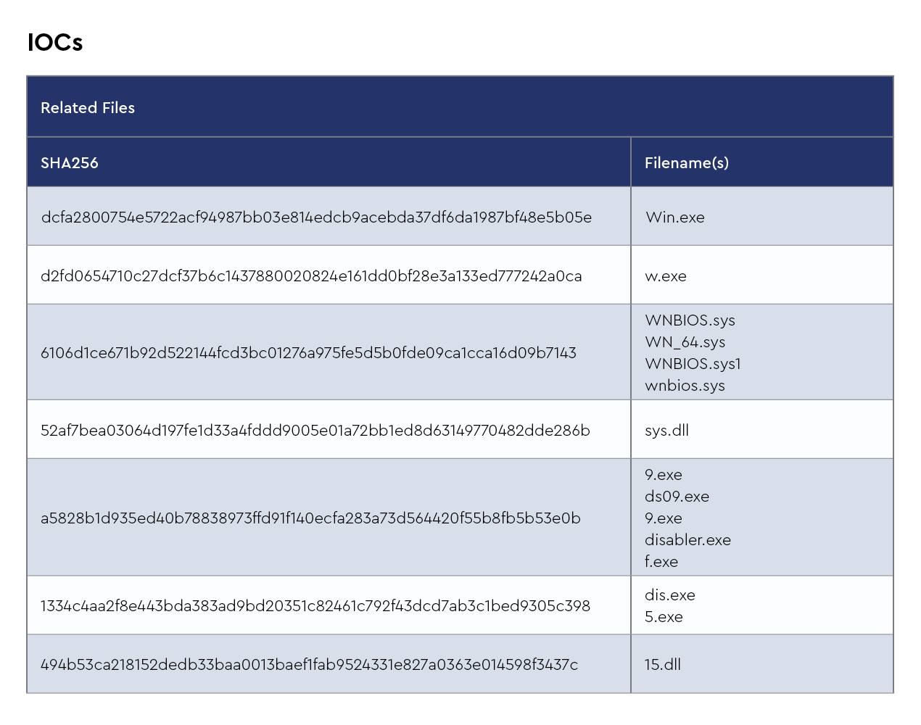Select the ds09.exe filename

click(x=677, y=497)
